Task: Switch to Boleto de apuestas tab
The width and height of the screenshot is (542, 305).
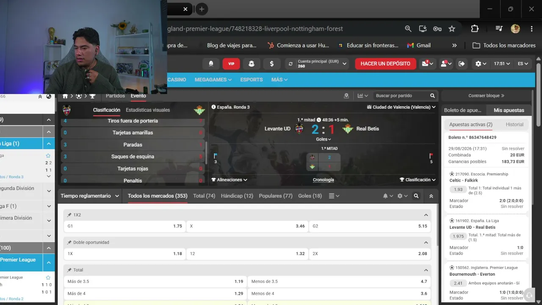Action: [462, 110]
